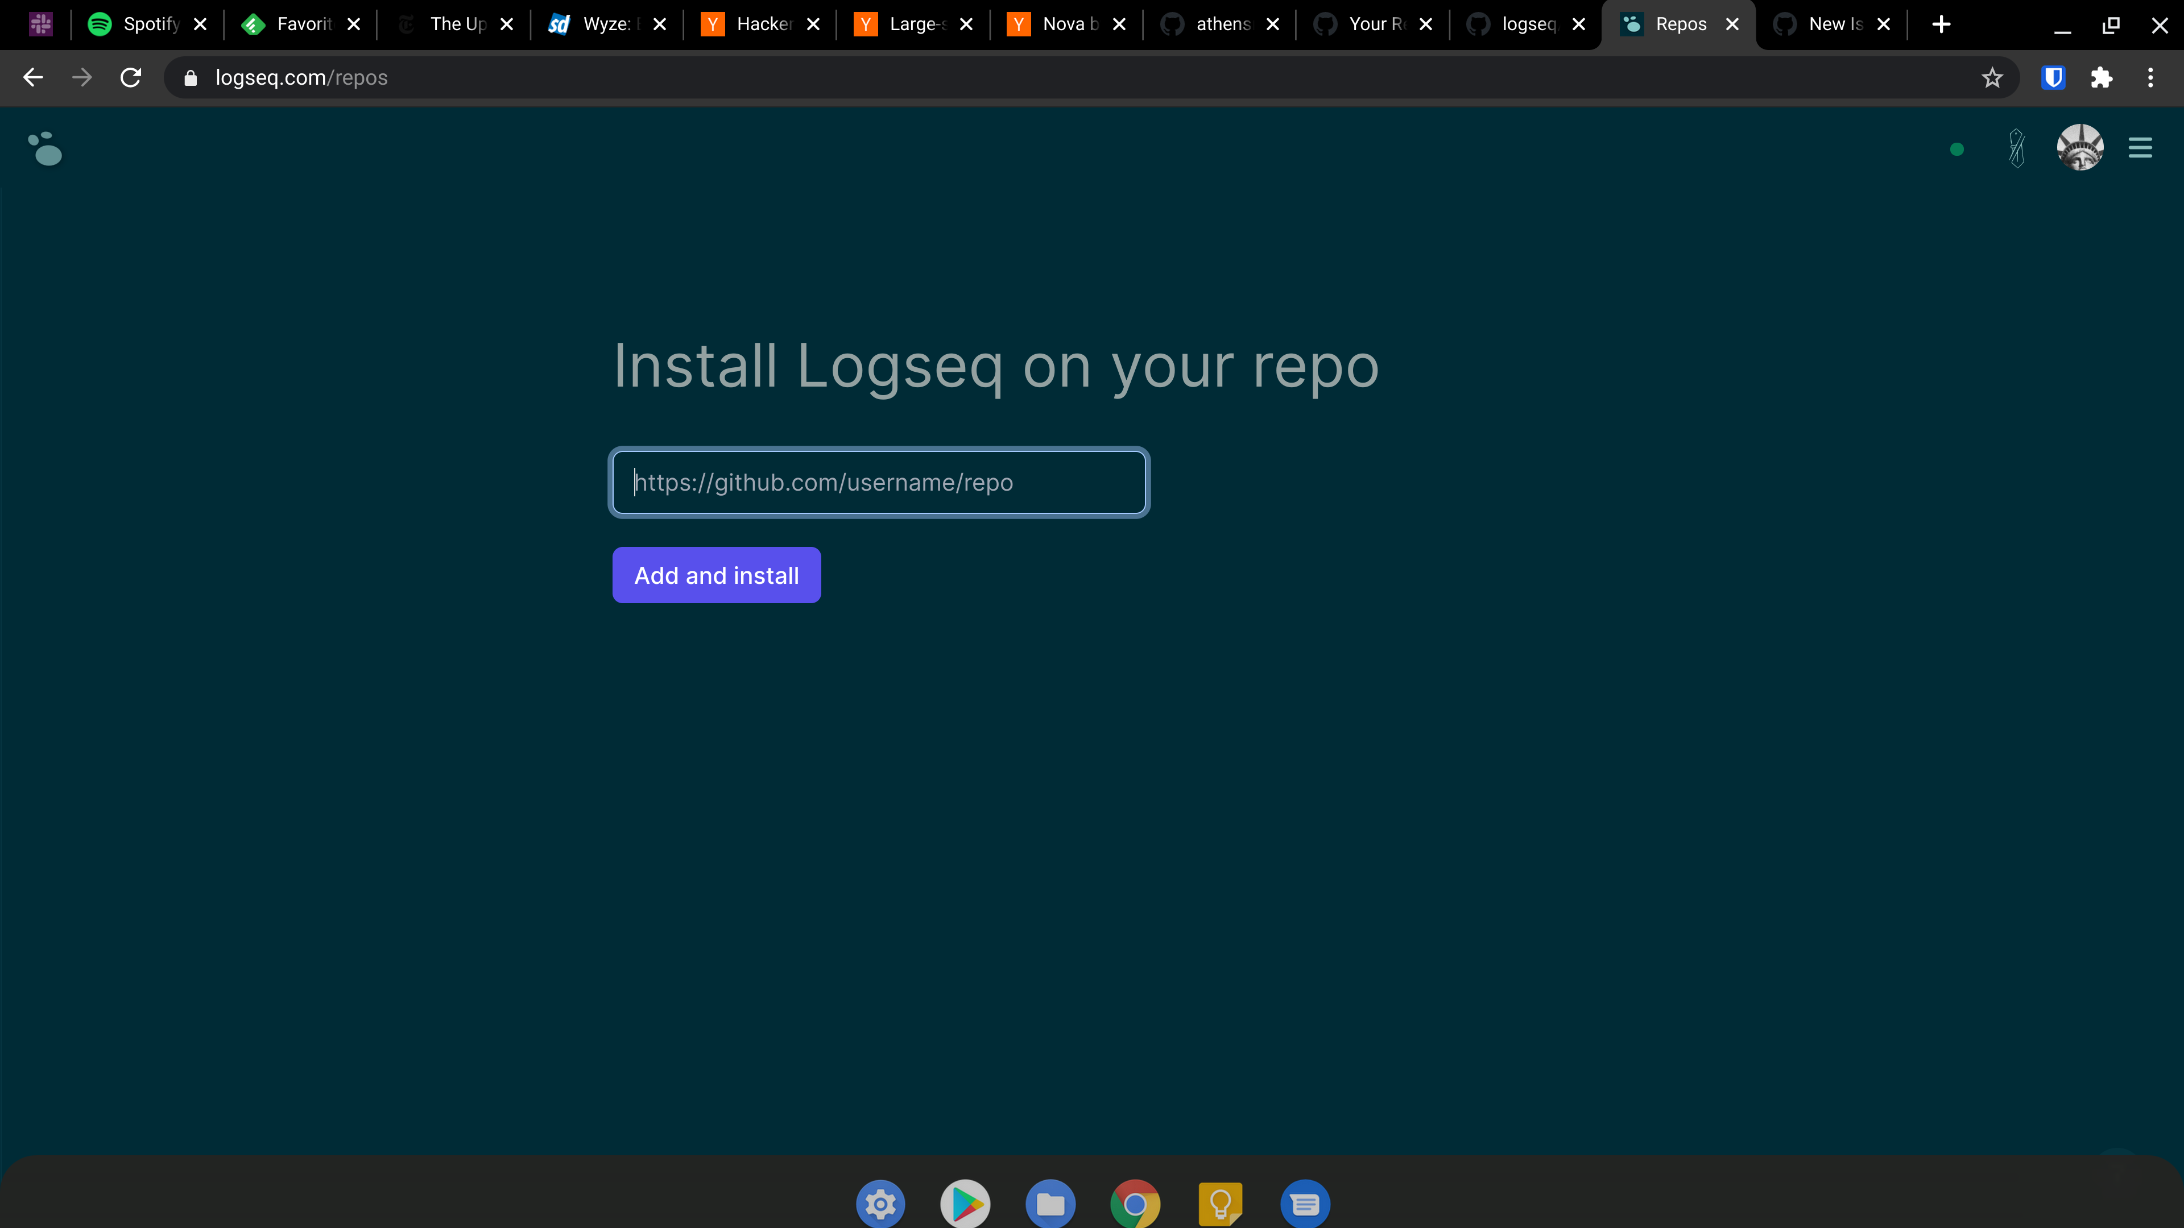Screen dimensions: 2184x1228
Task: Click the privacy shield extension icon
Action: (2053, 77)
